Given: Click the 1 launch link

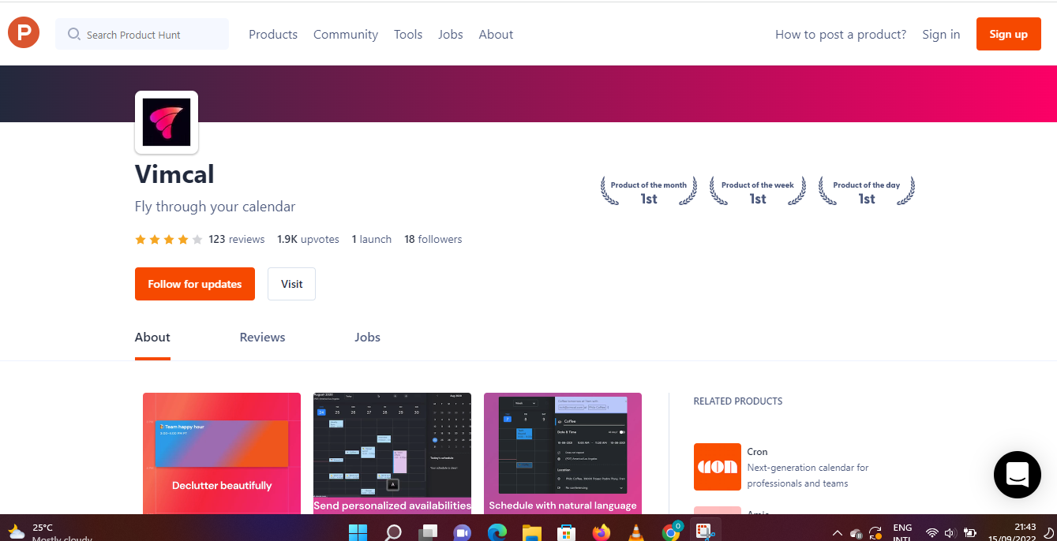Looking at the screenshot, I should coord(372,240).
